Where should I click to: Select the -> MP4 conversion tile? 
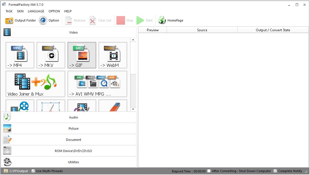20,55
